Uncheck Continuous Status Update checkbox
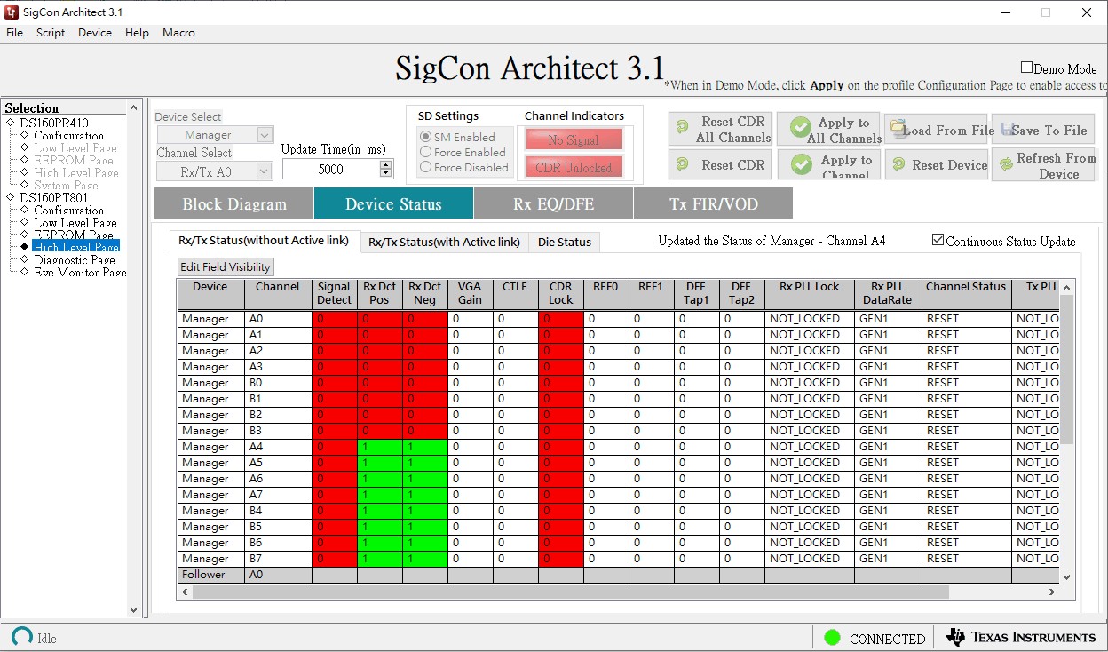 [938, 240]
